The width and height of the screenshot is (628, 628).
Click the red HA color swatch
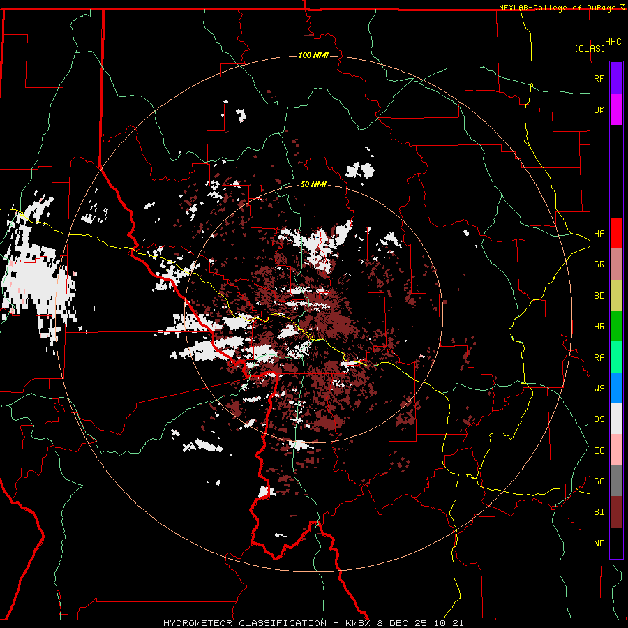tap(616, 233)
